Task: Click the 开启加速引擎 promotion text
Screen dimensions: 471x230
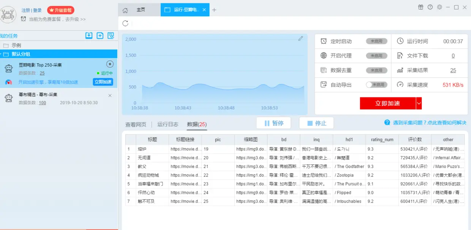Action: tap(48, 82)
